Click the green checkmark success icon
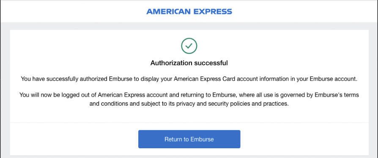 coord(189,46)
